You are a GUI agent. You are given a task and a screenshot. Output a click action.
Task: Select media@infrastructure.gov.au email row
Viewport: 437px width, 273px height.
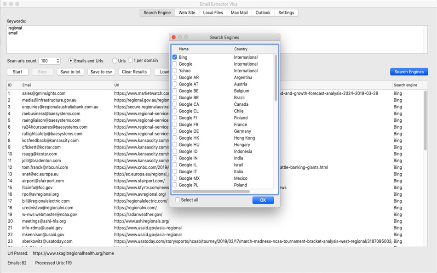49,100
